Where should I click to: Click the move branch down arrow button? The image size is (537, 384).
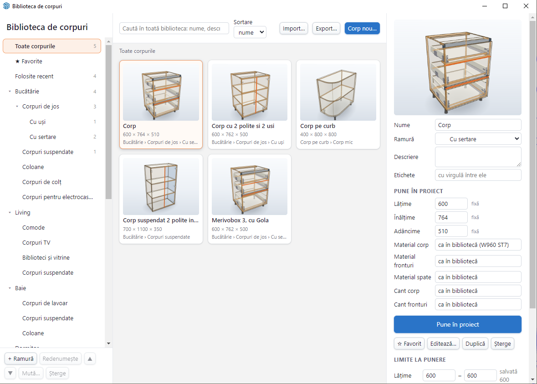coord(10,373)
